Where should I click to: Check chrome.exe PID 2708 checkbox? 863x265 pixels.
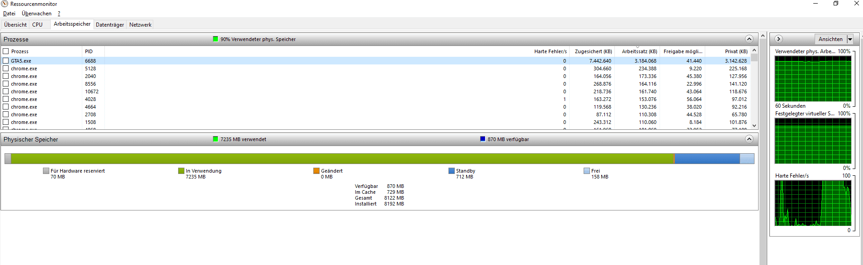coord(6,114)
